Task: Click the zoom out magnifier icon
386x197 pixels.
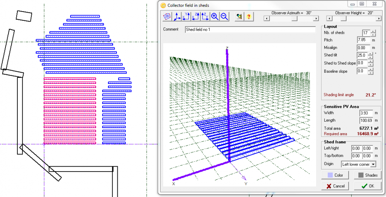Action: pos(224,17)
